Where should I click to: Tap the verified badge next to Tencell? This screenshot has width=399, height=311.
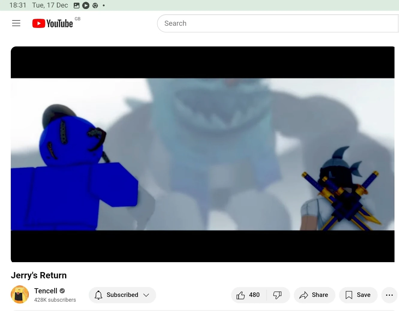[62, 291]
